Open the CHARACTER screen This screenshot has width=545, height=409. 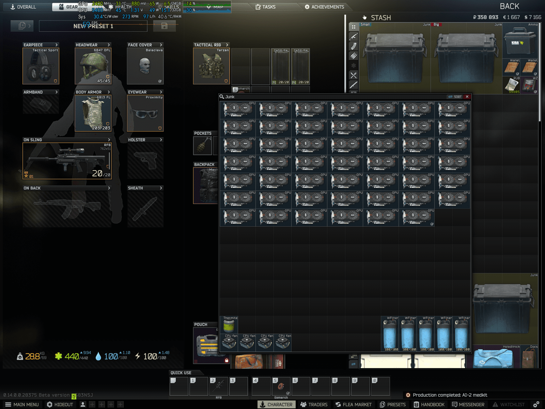pyautogui.click(x=276, y=405)
